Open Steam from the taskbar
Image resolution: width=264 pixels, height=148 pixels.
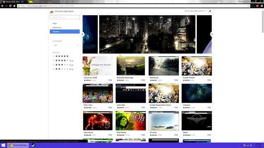point(33,145)
